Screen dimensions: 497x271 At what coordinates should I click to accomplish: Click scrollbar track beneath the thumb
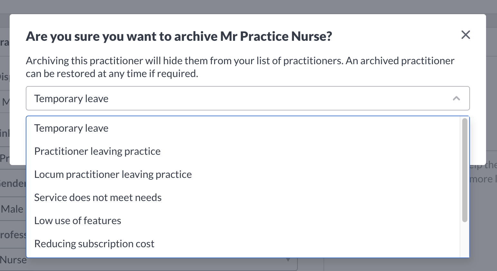click(464, 240)
